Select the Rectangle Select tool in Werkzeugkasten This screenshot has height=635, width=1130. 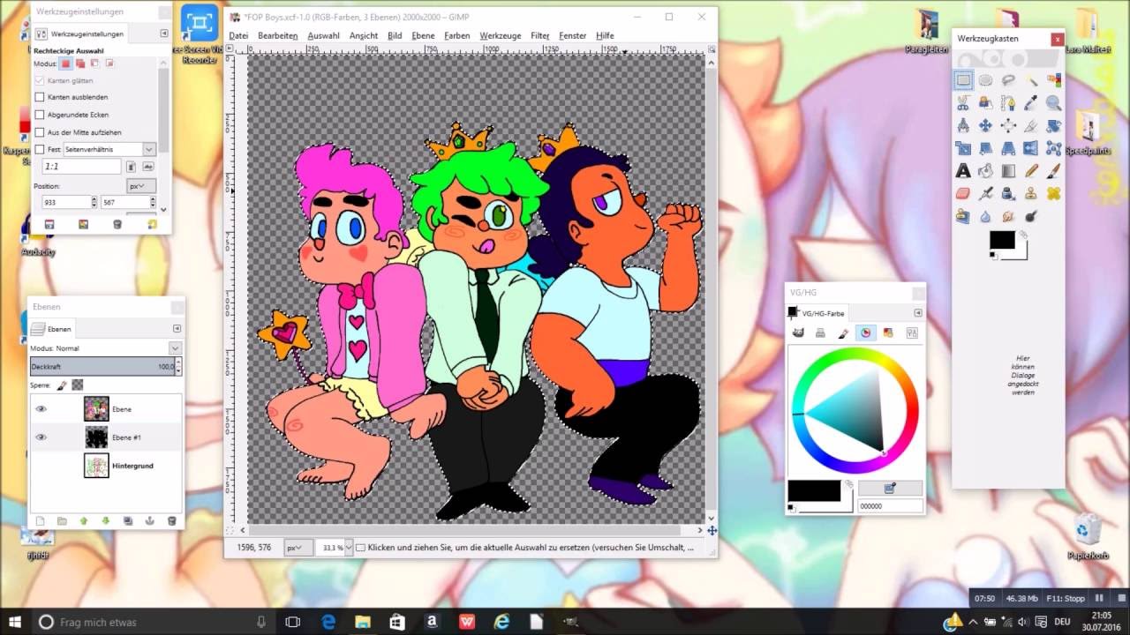[963, 80]
